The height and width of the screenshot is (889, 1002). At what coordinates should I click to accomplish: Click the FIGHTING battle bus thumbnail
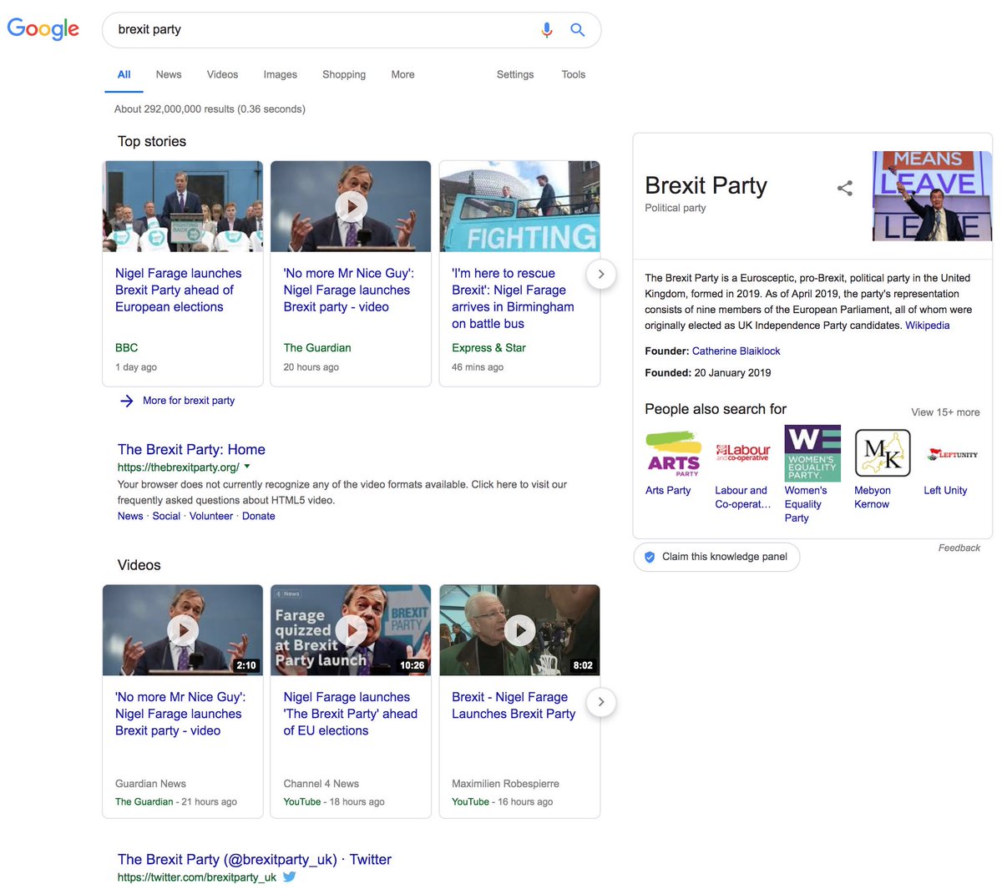tap(519, 206)
